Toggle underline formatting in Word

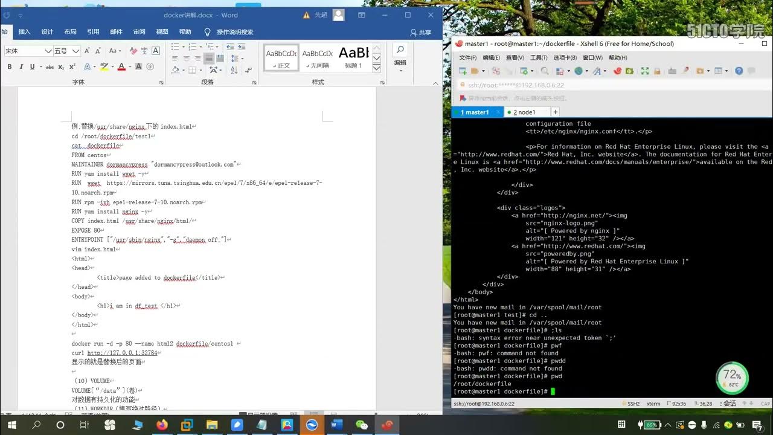[32, 66]
